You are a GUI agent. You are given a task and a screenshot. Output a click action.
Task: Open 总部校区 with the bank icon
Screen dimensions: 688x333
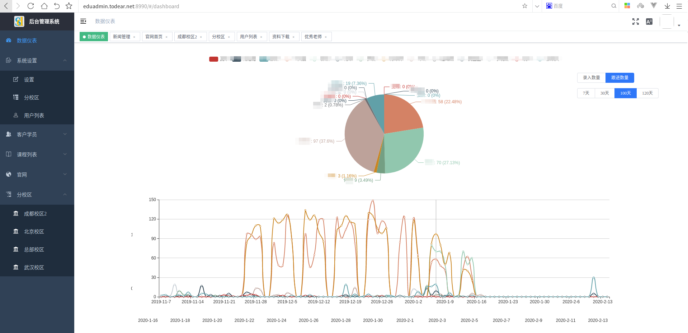click(x=37, y=249)
